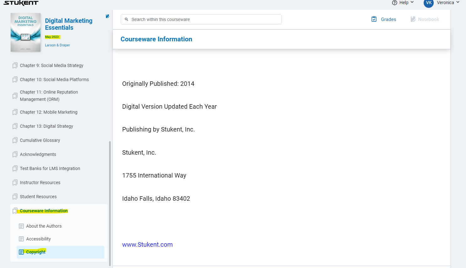Screen dimensions: 466x268
Task: Click the May 2023 edition label
Action: coord(52,37)
